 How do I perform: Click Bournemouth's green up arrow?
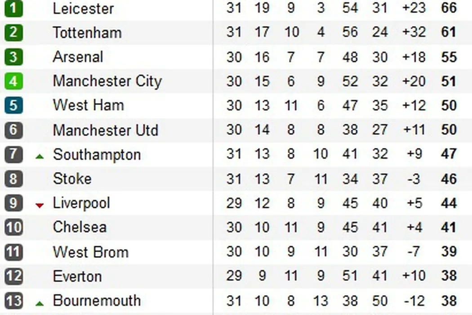pyautogui.click(x=40, y=303)
